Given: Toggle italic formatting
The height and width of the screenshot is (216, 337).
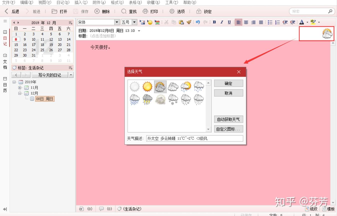Looking at the screenshot, I should 222,22.
